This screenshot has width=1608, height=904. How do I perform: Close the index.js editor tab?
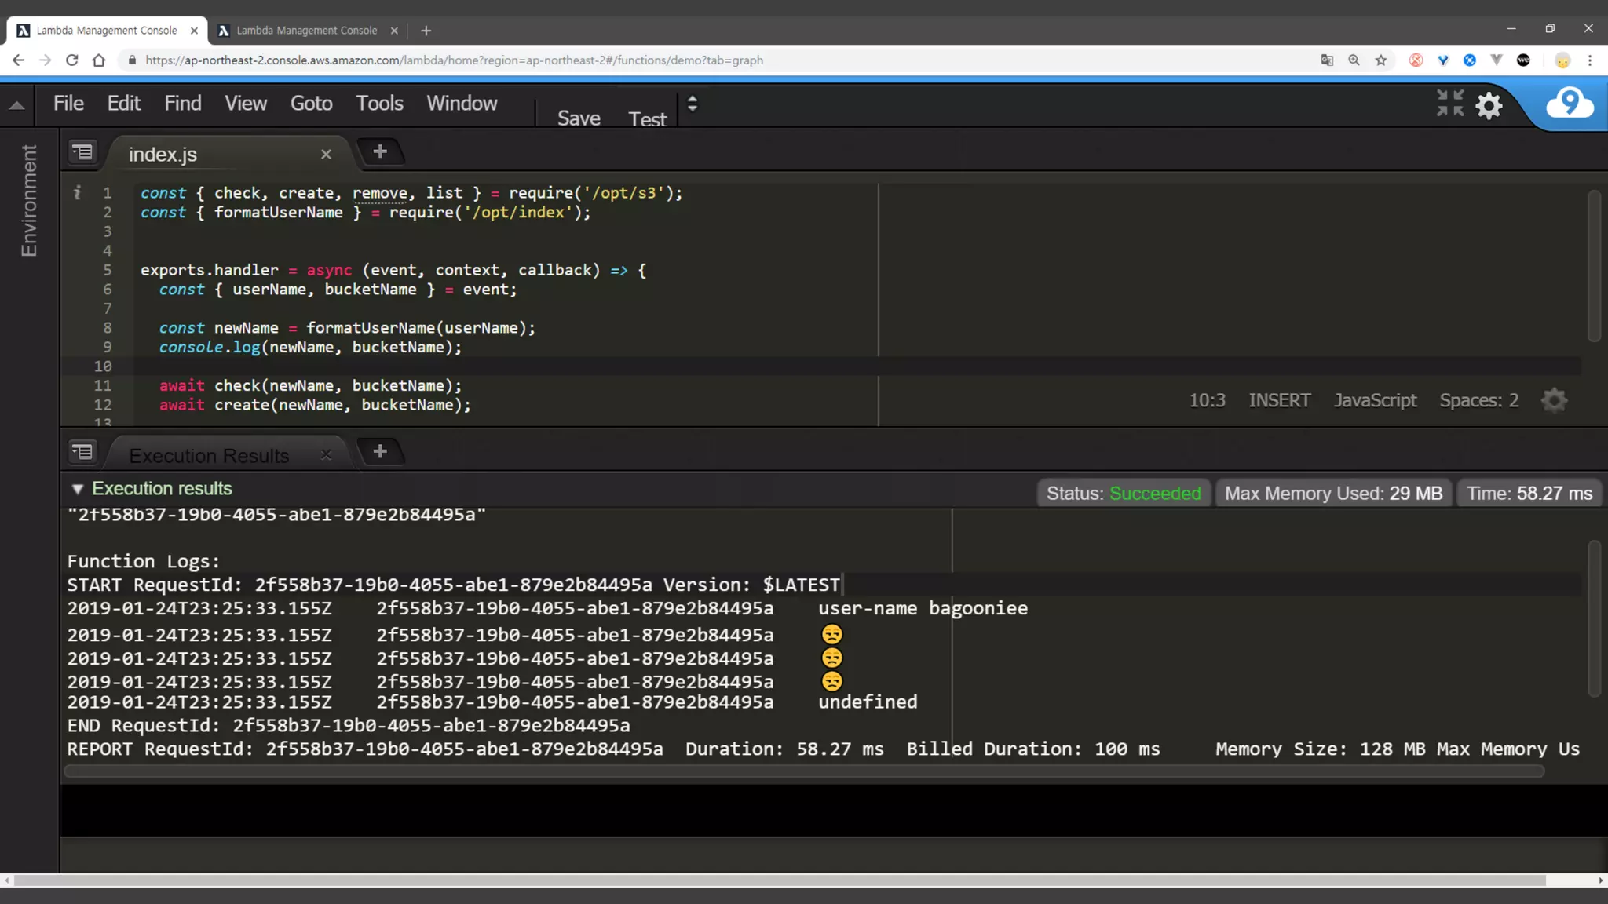pos(326,155)
